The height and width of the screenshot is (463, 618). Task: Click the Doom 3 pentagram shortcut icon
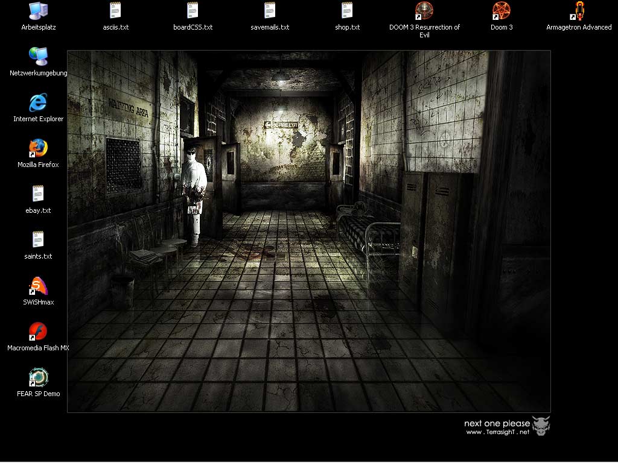coord(502,11)
